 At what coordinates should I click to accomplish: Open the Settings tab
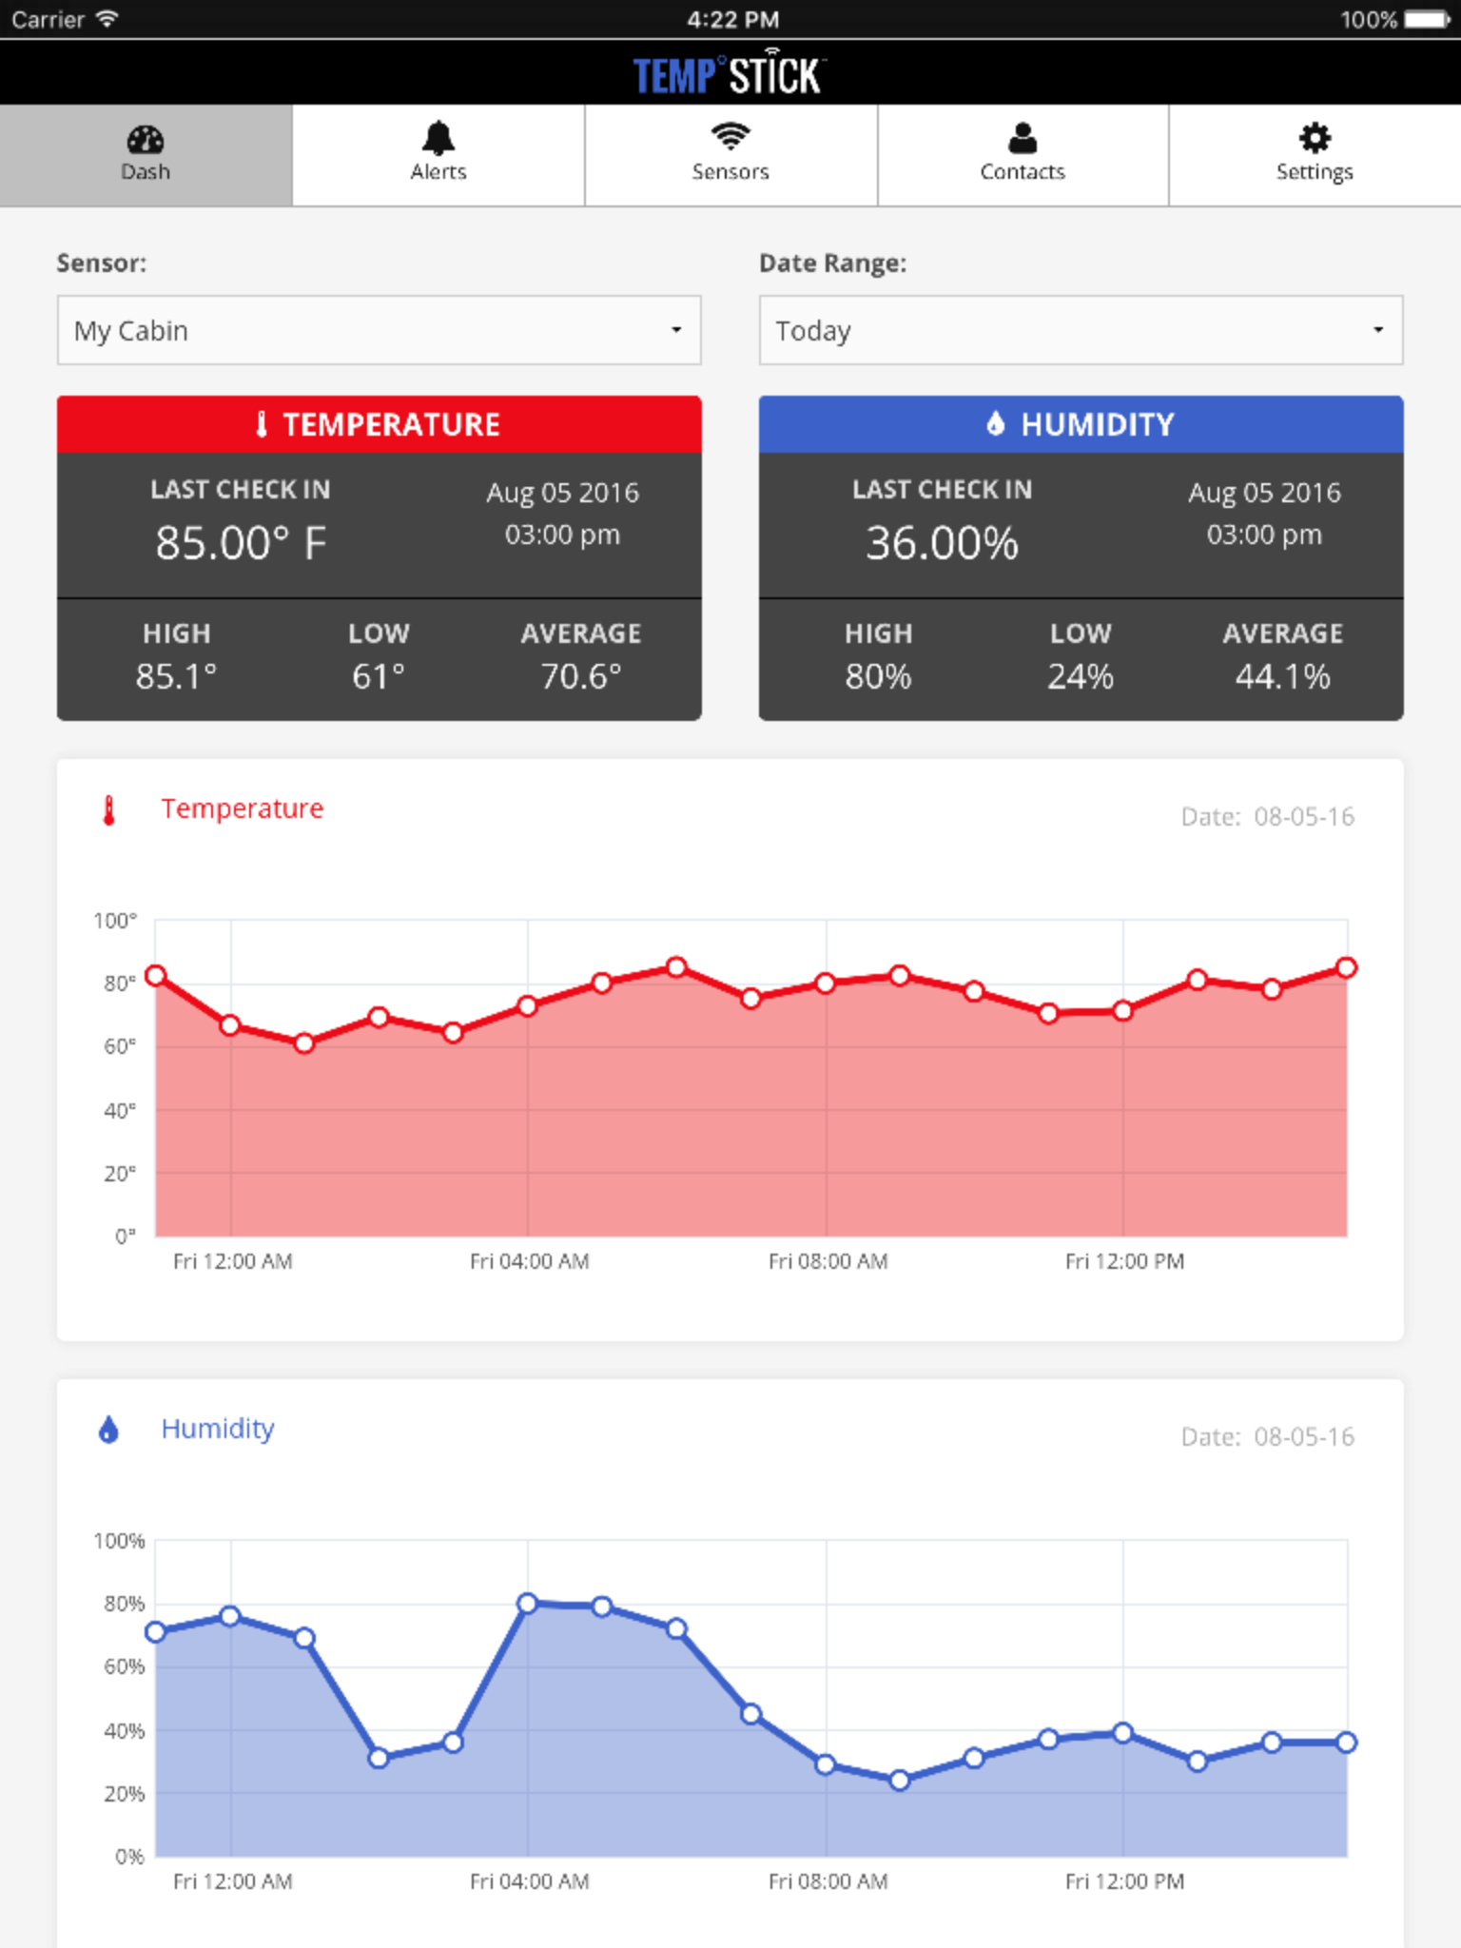tap(1315, 155)
